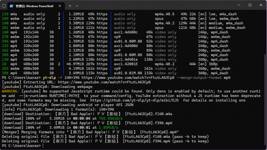Click the administrator shield icon in title bar
Image resolution: width=267 pixels, height=150 pixels.
coord(4,5)
